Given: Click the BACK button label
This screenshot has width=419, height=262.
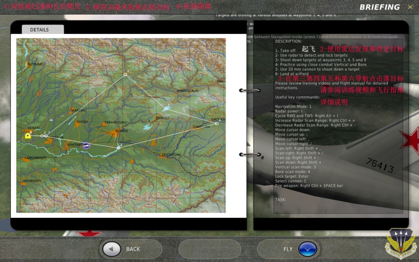Looking at the screenshot, I should 133,249.
